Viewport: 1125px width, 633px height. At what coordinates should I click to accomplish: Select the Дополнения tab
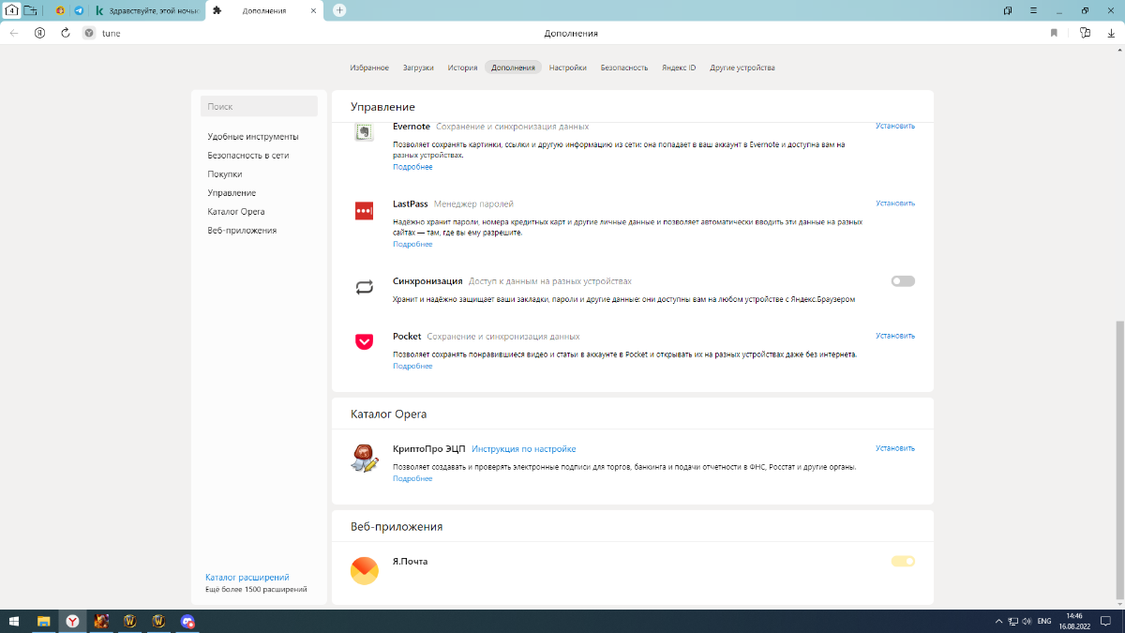point(513,68)
